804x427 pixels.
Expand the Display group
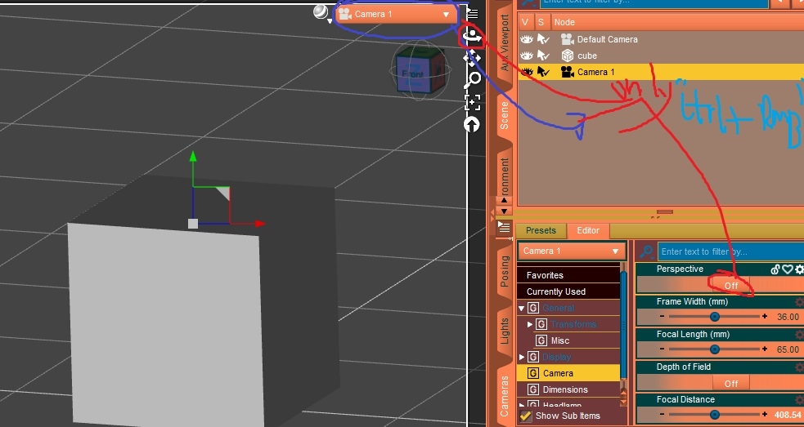pyautogui.click(x=522, y=358)
